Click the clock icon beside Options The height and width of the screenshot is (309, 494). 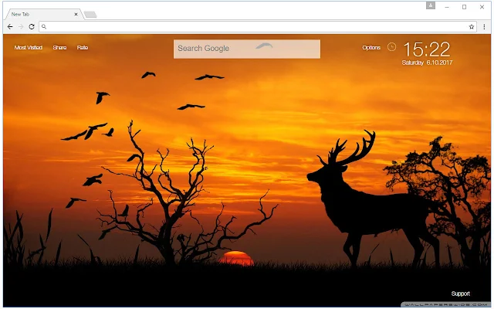click(391, 47)
